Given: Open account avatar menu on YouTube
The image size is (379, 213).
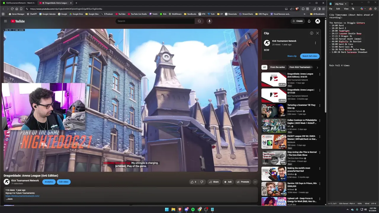Looking at the screenshot, I should [318, 21].
